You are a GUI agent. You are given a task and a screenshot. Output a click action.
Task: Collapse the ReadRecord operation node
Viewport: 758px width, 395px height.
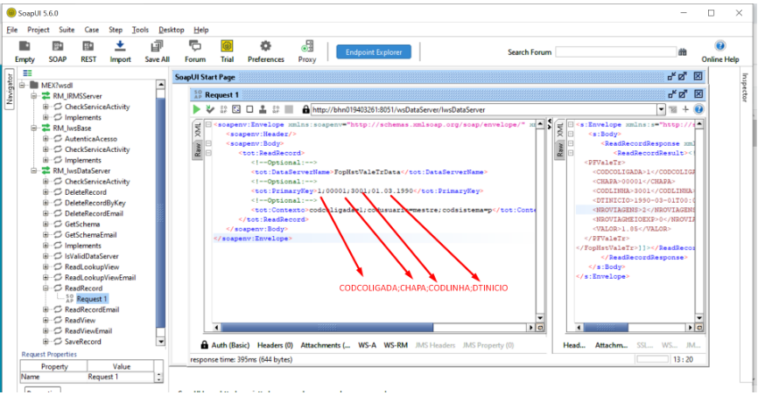[46, 288]
